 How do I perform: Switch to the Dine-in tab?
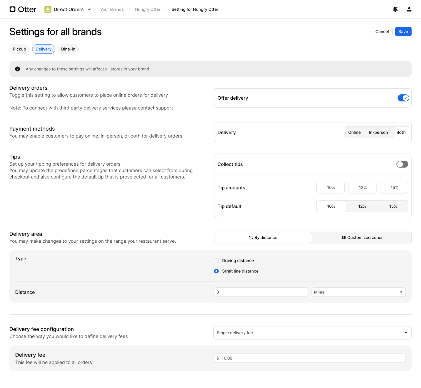[68, 49]
